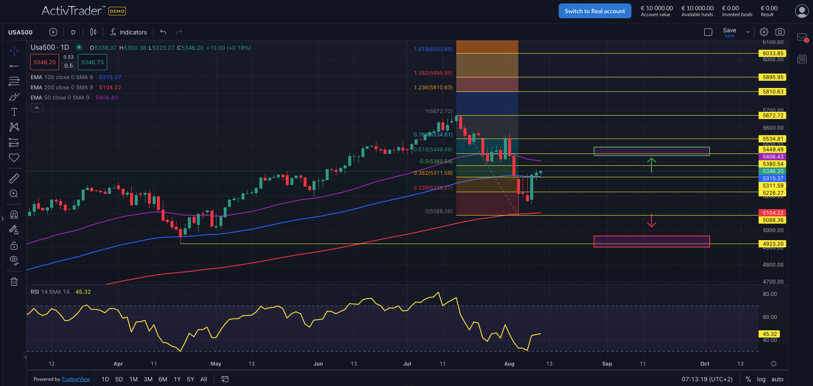Open the timeframe dropdown showing D
Viewport: 813px width, 386px height.
tap(73, 32)
